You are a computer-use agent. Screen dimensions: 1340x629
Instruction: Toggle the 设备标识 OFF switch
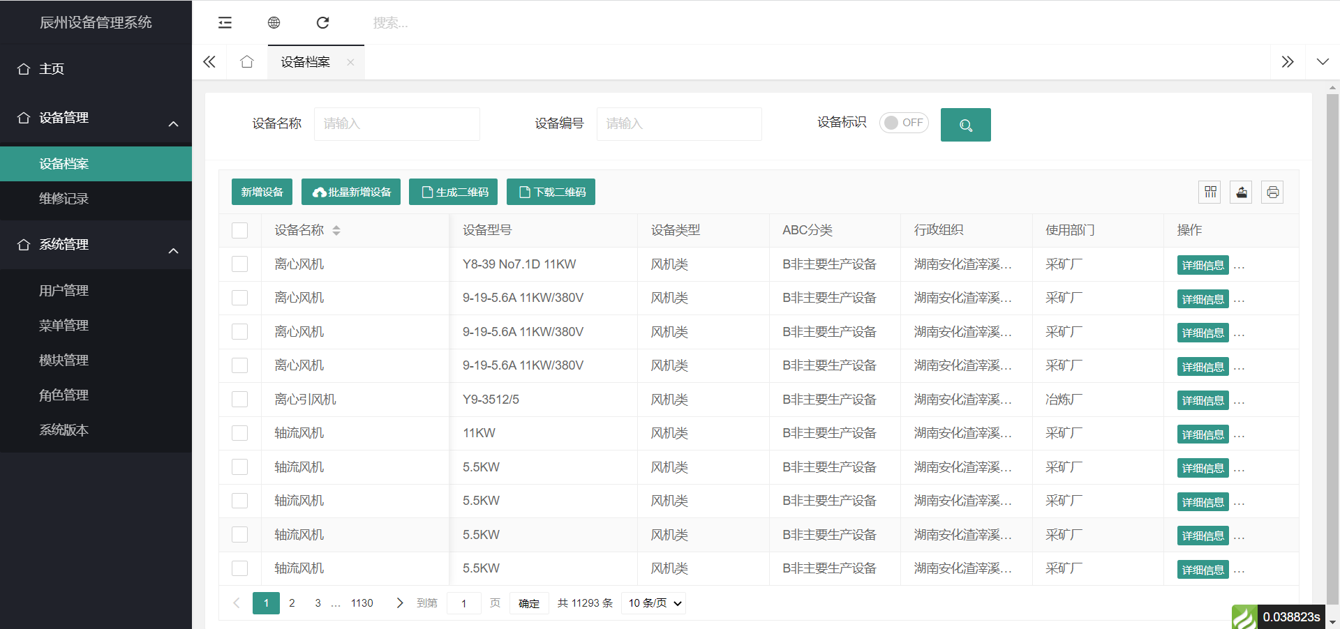[903, 123]
